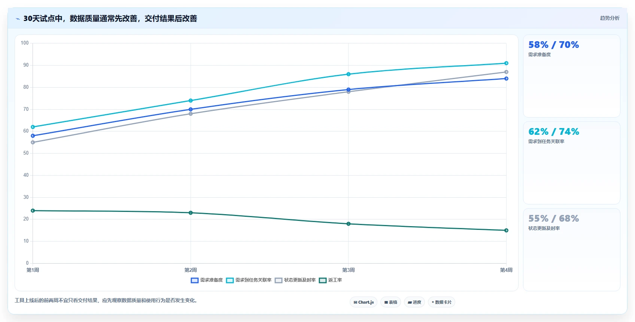The width and height of the screenshot is (635, 322).
Task: Click the 62% / 74% value in the second card
Action: click(553, 132)
